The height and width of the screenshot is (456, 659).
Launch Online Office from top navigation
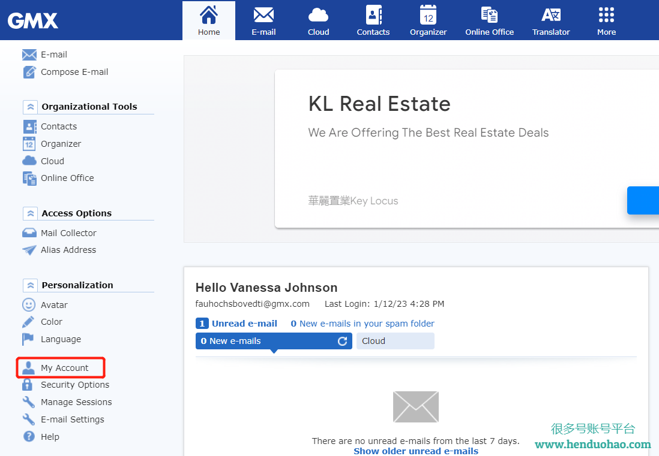[489, 20]
